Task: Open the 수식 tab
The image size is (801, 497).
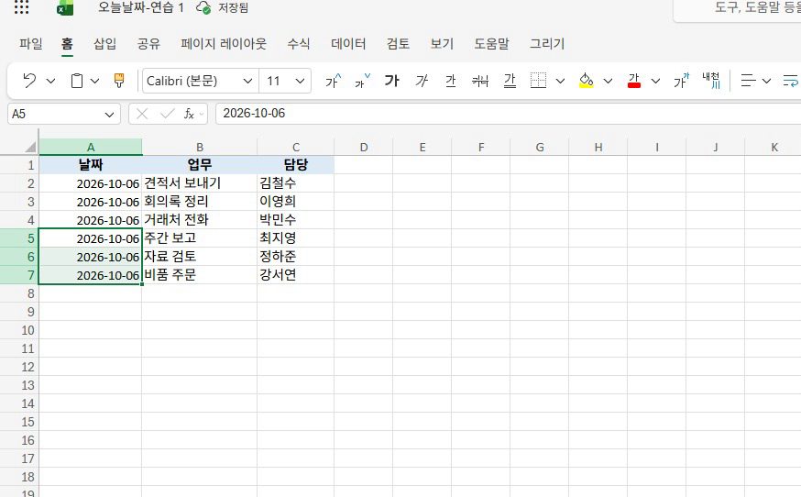Action: click(299, 44)
